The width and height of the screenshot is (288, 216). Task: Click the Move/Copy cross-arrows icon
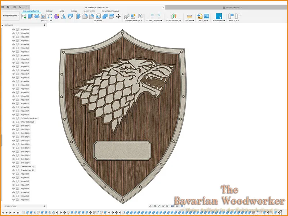(x=118, y=16)
